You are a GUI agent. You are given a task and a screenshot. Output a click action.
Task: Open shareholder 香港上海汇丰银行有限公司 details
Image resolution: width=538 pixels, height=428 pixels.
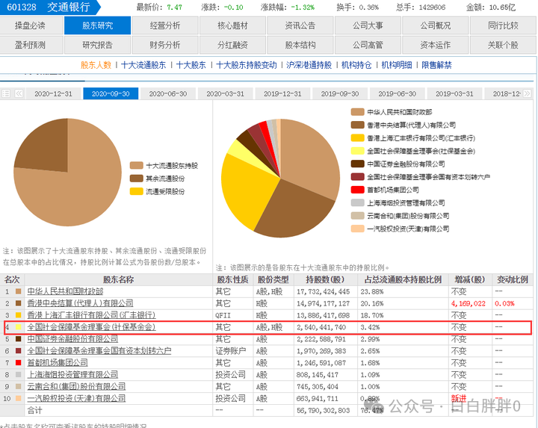[91, 315]
